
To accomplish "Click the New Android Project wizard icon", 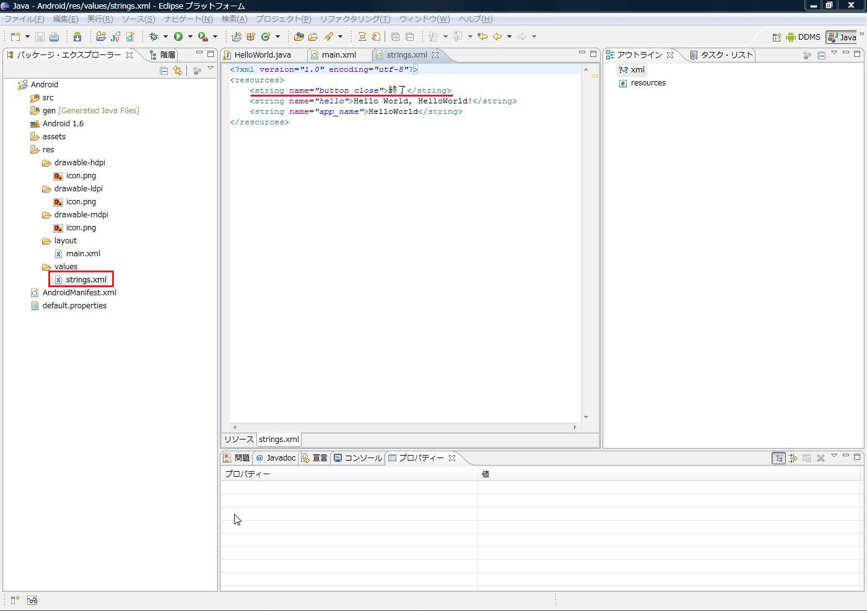I will [101, 37].
